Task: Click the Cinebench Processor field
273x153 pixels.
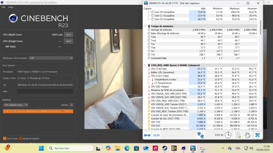Action: tap(45, 72)
